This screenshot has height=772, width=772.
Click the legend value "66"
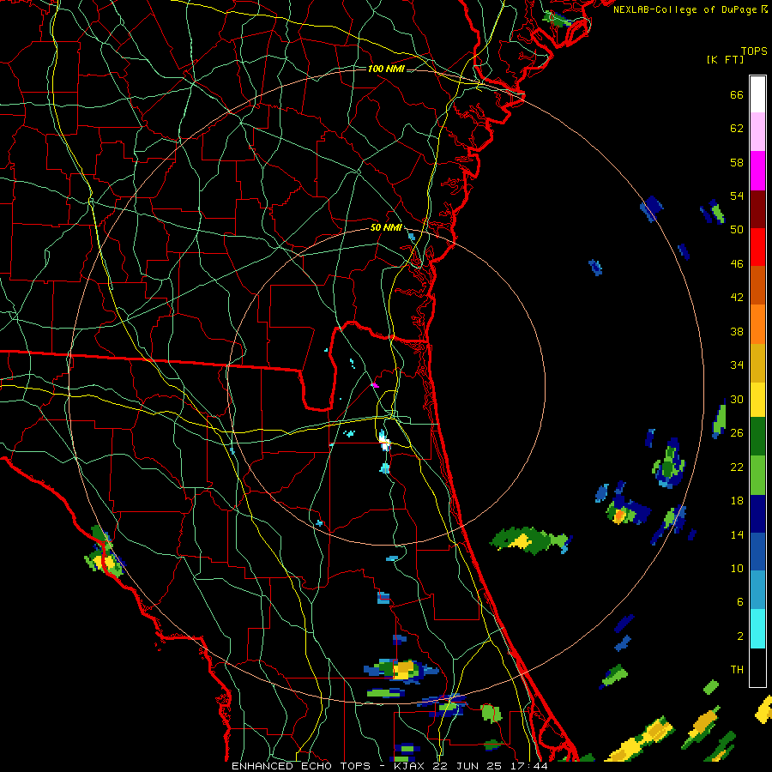[737, 95]
